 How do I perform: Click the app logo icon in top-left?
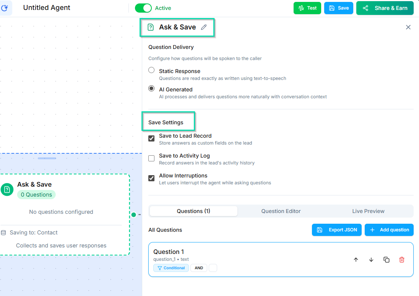5,8
